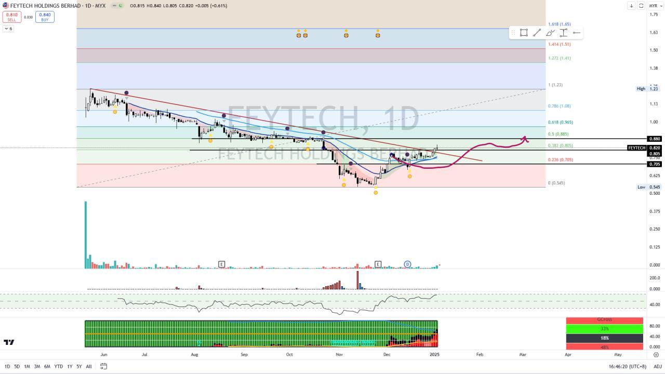Viewport: 665px width, 374px height.
Task: Click the 0.880 horizontal line price label
Action: click(655, 139)
